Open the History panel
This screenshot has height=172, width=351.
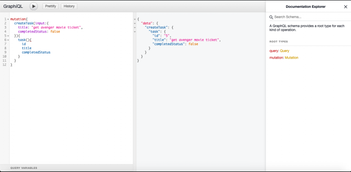tap(69, 6)
